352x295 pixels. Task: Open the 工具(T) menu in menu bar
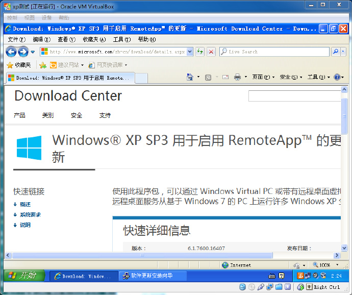tap(122, 39)
